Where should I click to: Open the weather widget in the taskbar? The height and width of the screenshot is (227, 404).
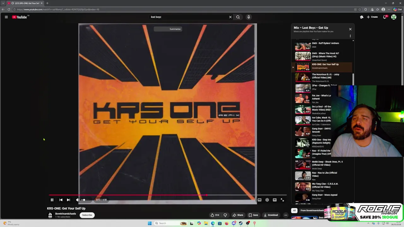point(11,223)
